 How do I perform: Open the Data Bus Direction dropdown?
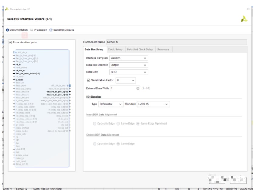[x=129, y=65]
